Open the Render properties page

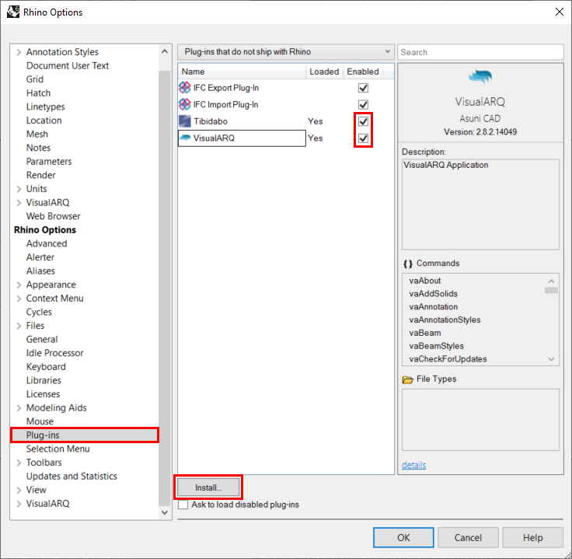(x=41, y=175)
